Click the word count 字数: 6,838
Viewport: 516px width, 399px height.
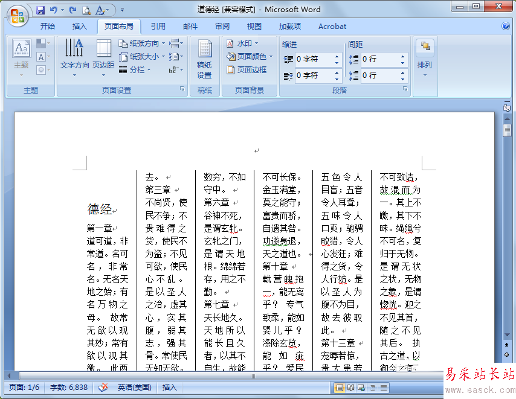pos(69,388)
